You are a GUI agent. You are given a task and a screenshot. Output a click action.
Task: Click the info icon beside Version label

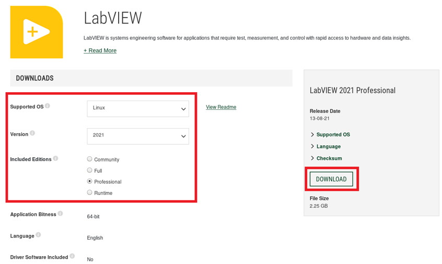pos(32,133)
